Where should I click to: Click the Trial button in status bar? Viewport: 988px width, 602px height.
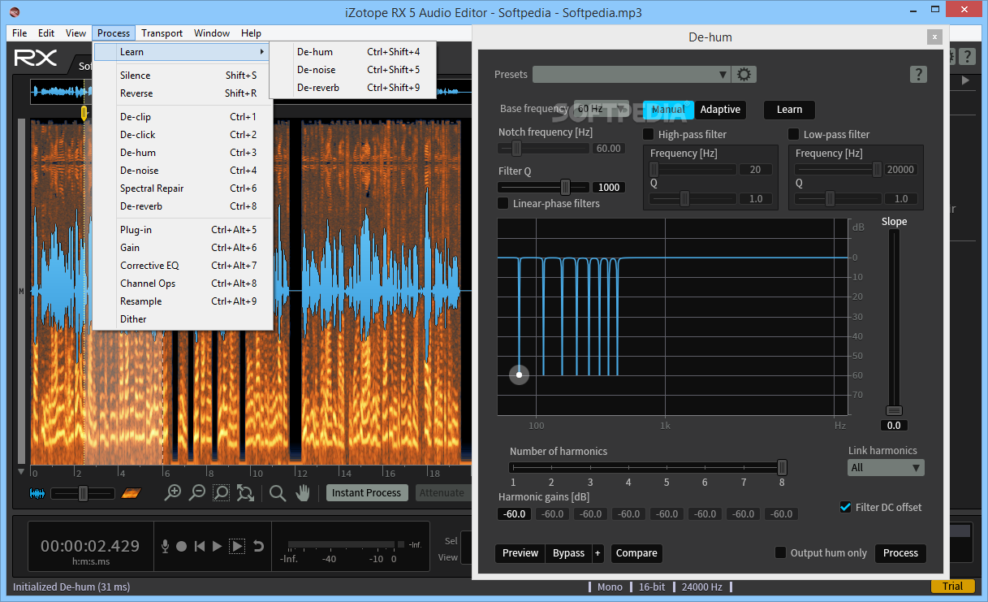point(952,587)
